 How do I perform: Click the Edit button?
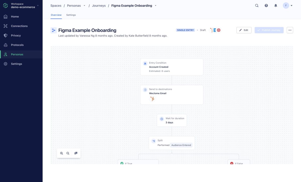(244, 30)
